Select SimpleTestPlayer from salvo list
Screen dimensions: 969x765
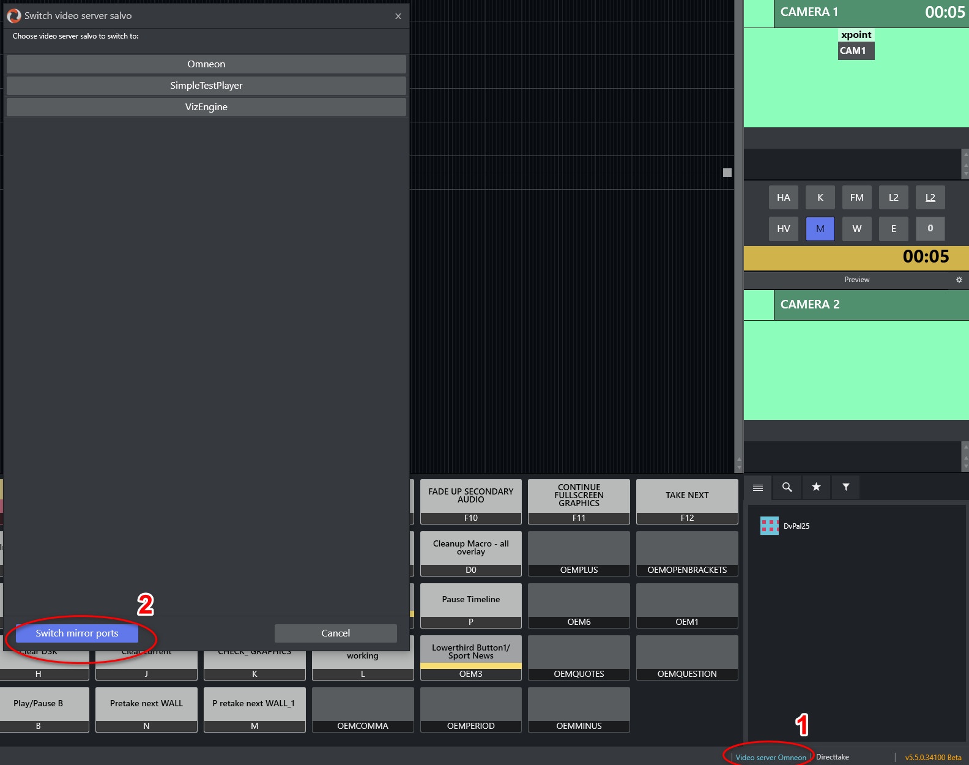pos(206,86)
